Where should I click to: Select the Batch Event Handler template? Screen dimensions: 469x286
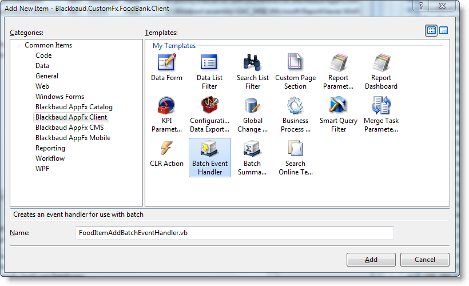click(210, 158)
